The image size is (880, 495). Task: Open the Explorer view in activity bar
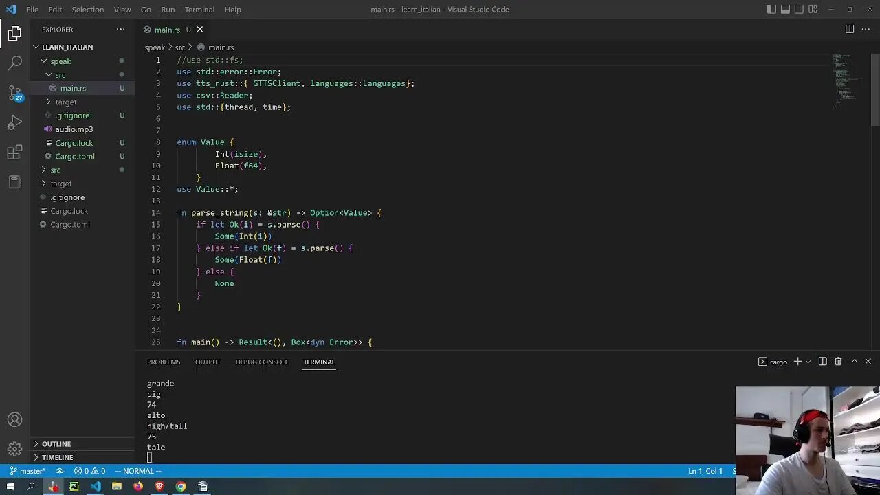pyautogui.click(x=14, y=34)
